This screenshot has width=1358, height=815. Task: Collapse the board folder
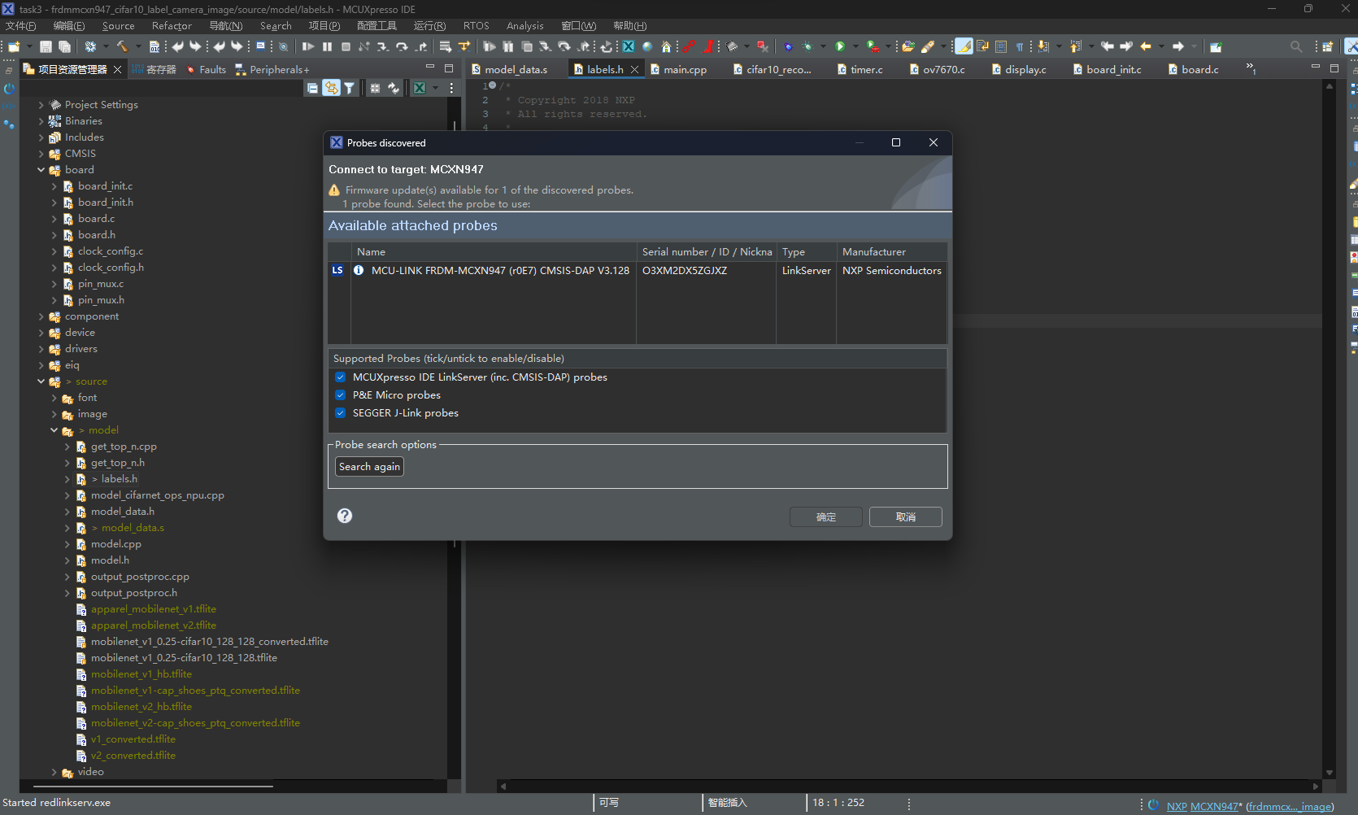[x=41, y=170]
